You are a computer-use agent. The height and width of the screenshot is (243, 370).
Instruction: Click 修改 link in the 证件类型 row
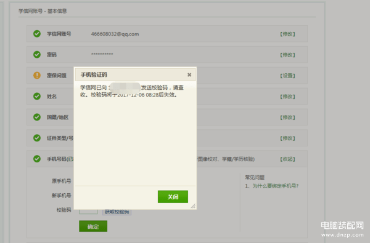coord(287,138)
